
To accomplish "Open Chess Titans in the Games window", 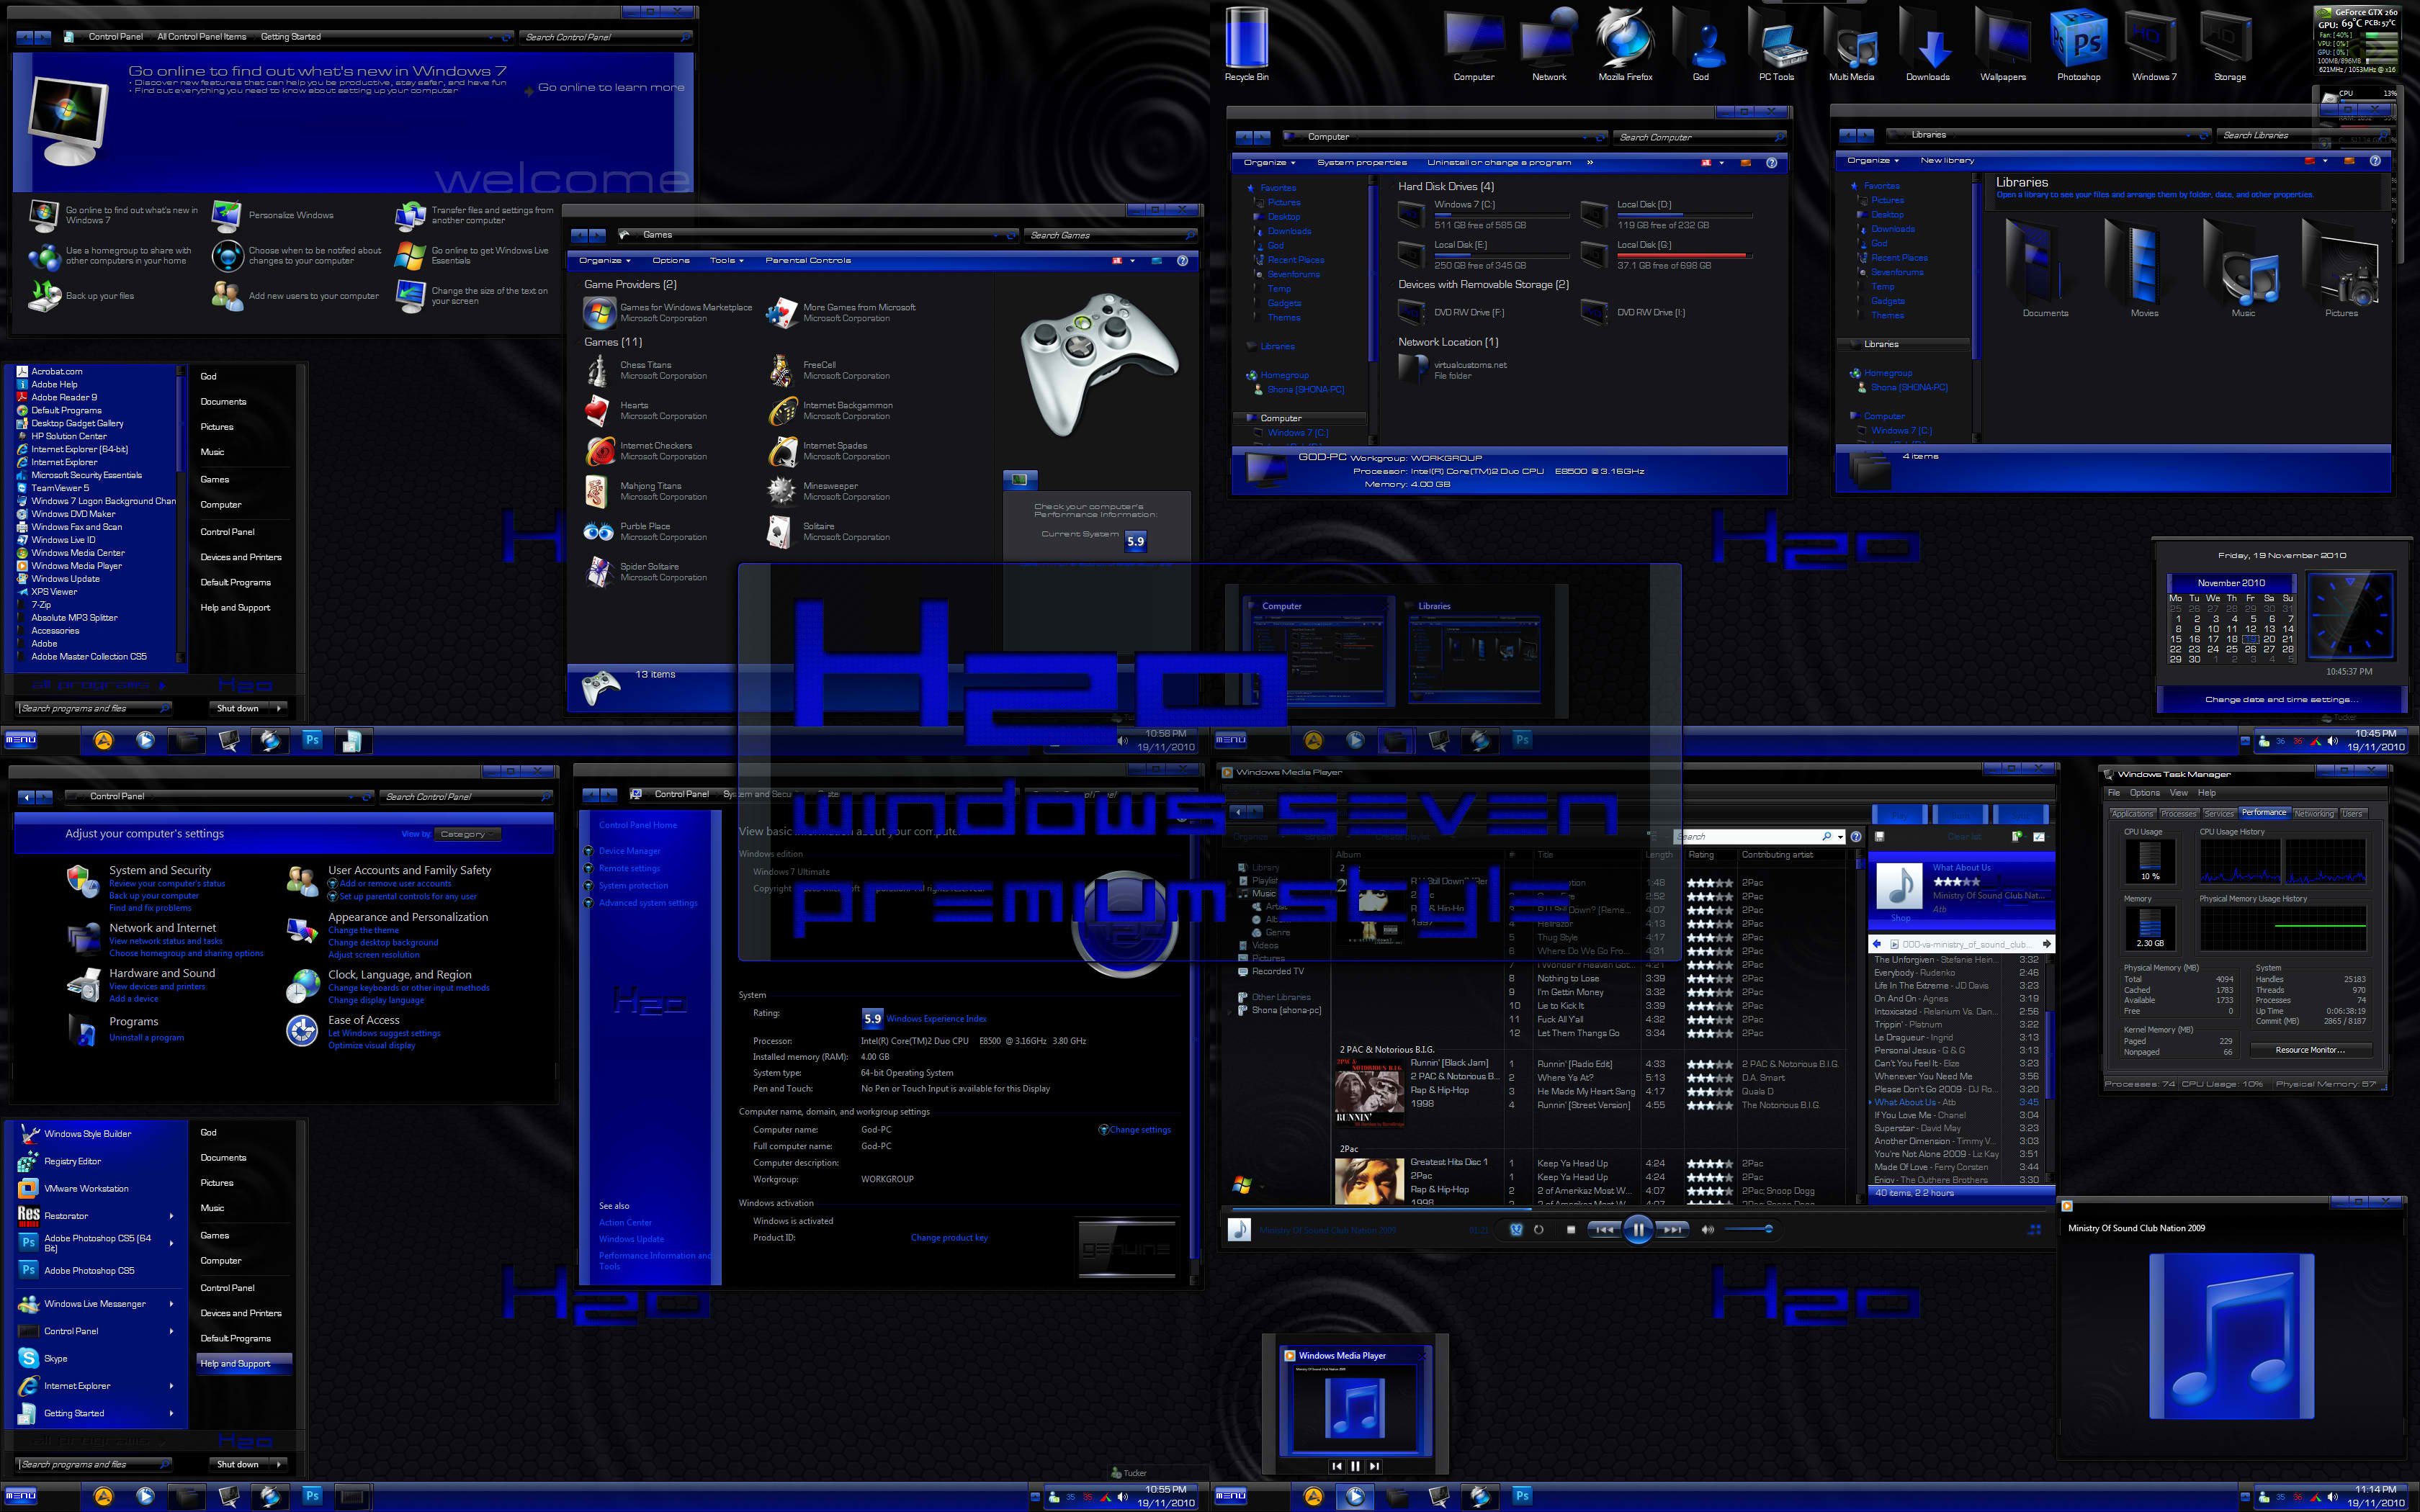I will point(645,370).
